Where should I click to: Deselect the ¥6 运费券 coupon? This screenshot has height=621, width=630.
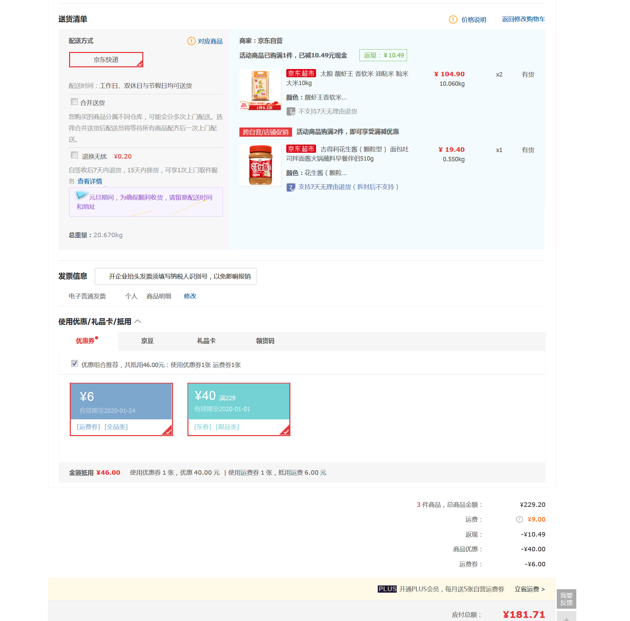[x=121, y=409]
